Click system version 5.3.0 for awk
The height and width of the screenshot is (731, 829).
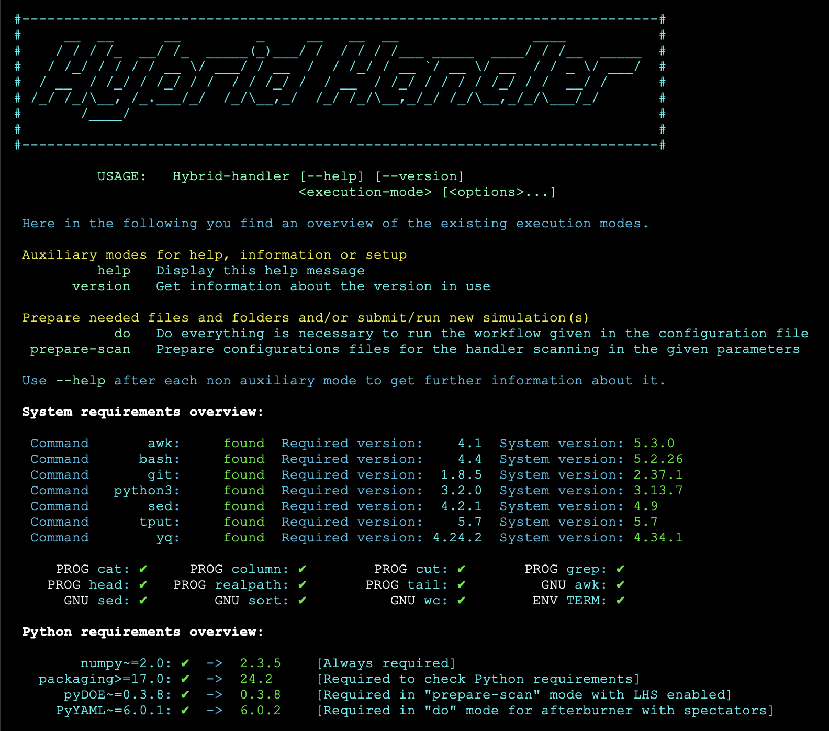[x=654, y=444]
